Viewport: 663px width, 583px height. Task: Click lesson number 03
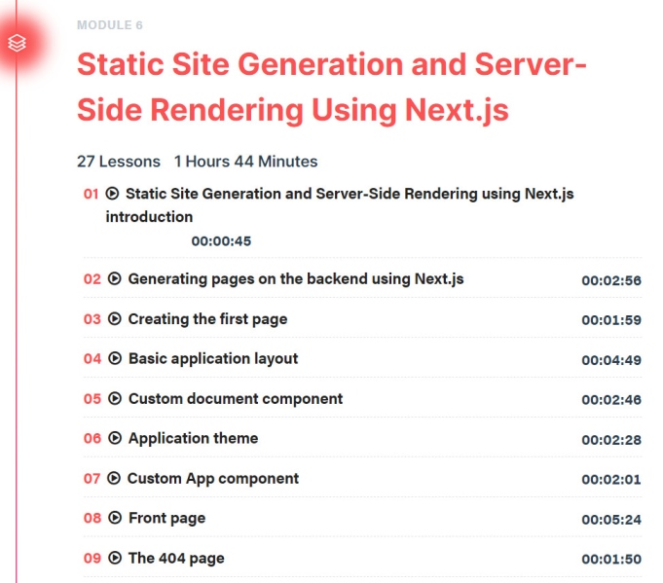(x=92, y=319)
